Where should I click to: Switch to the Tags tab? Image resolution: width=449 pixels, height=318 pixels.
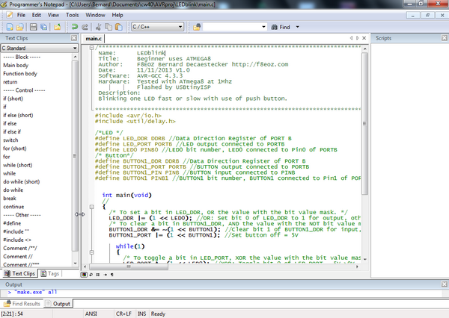point(53,274)
